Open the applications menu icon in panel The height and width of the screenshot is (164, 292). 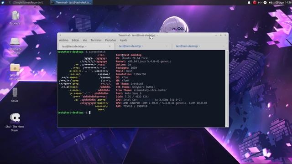(3, 2)
